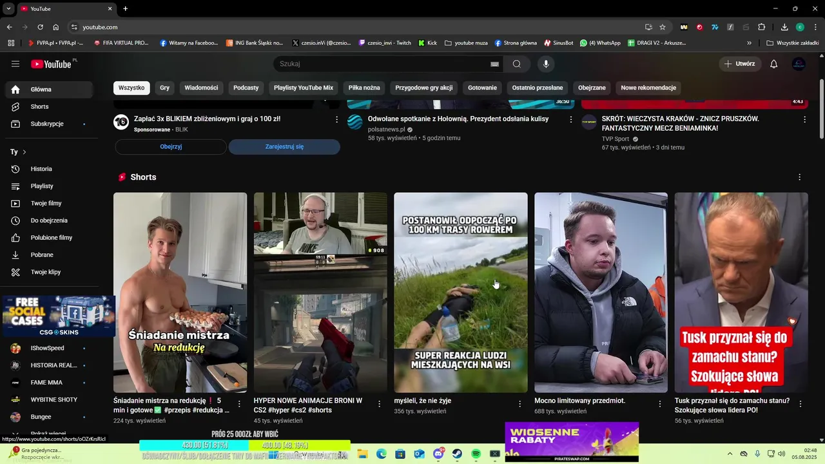Viewport: 825px width, 464px height.
Task: Open menu for the BLIK sponsored ad
Action: 336,119
